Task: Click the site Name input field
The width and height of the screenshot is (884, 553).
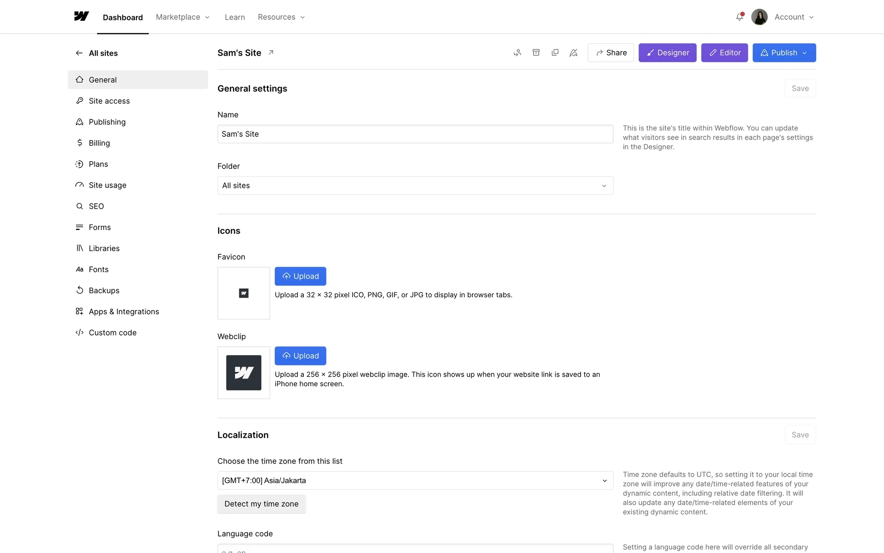Action: tap(415, 134)
